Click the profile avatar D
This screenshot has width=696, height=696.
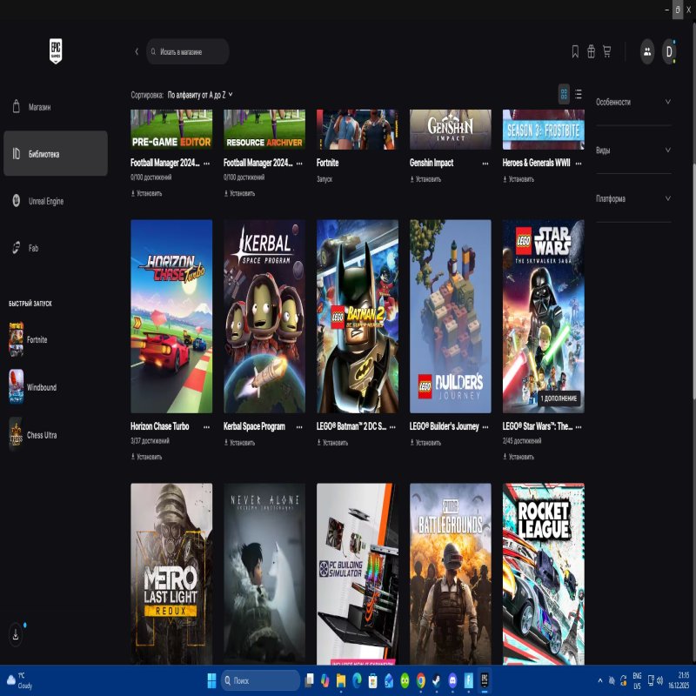[669, 51]
